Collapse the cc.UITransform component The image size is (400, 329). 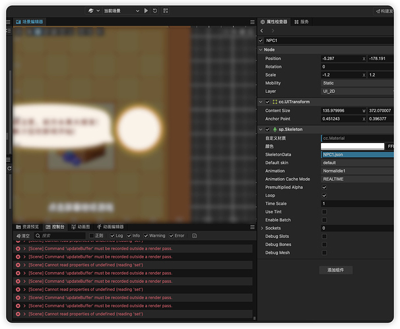click(x=261, y=102)
